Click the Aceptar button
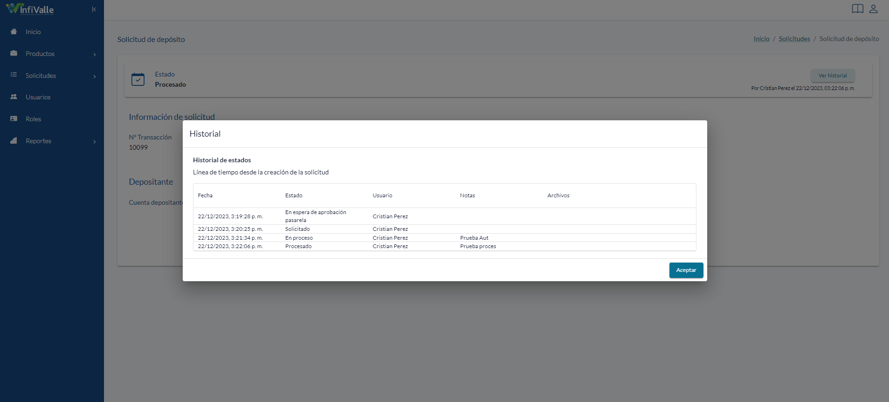Screen dimensions: 889x402 [686, 270]
